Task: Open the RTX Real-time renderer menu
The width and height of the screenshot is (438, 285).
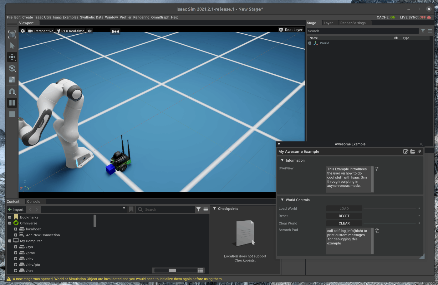Action: click(71, 31)
